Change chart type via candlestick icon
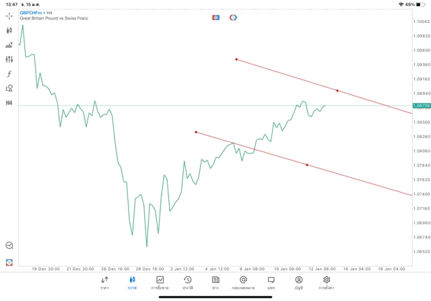Image resolution: width=431 pixels, height=301 pixels. [x=9, y=30]
